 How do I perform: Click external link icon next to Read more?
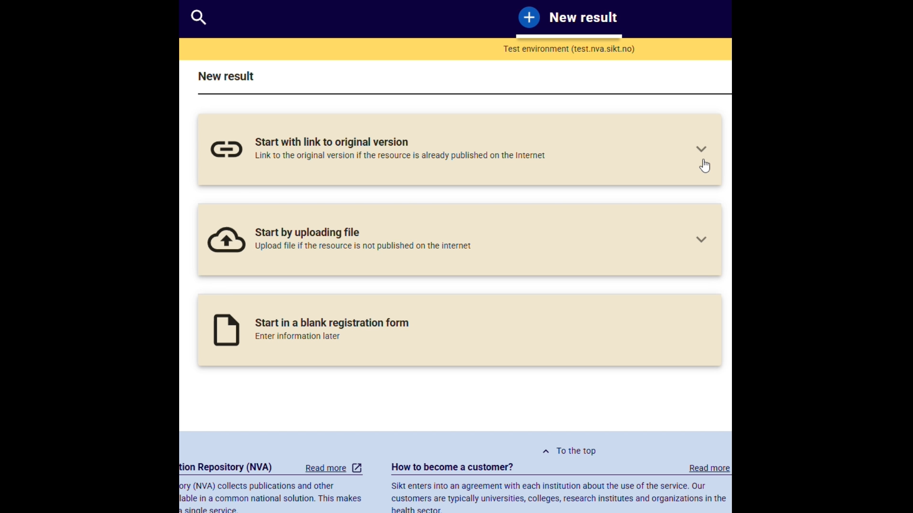pyautogui.click(x=357, y=468)
